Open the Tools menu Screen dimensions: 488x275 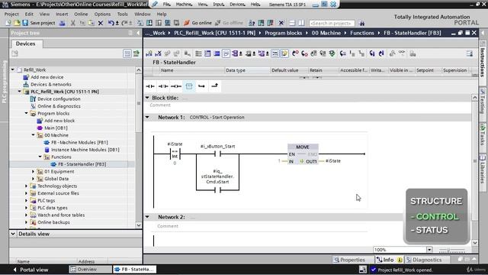pyautogui.click(x=122, y=14)
